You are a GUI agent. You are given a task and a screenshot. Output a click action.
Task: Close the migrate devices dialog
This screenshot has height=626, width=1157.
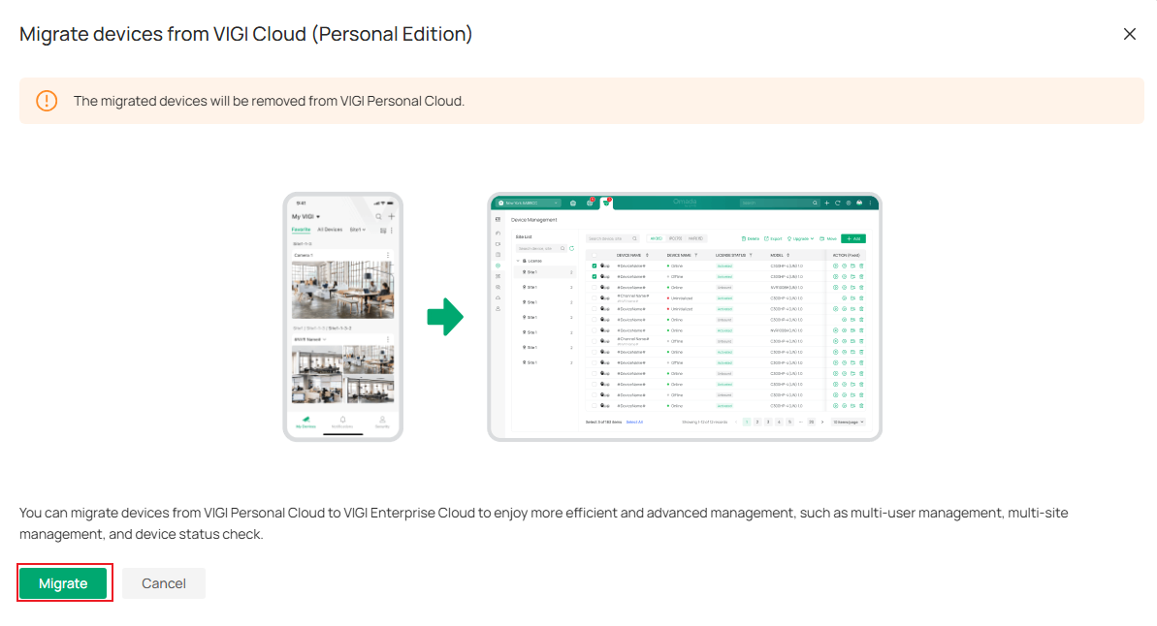click(1129, 34)
